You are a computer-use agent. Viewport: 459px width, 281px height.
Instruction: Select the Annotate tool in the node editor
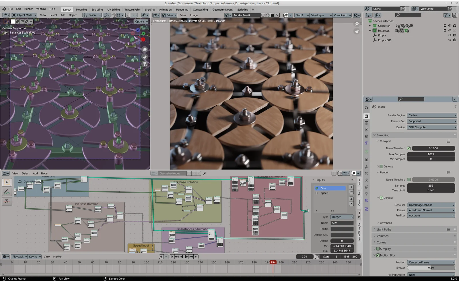7,192
